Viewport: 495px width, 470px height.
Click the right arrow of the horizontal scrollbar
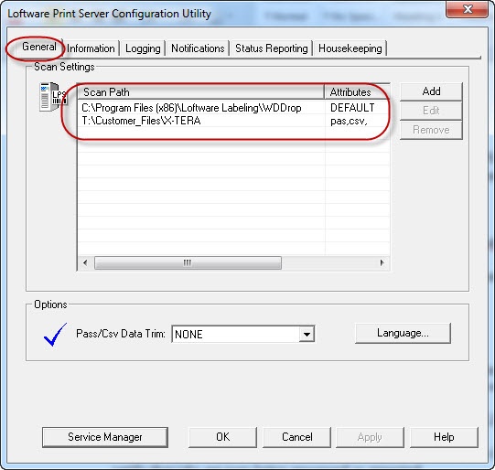pos(382,262)
